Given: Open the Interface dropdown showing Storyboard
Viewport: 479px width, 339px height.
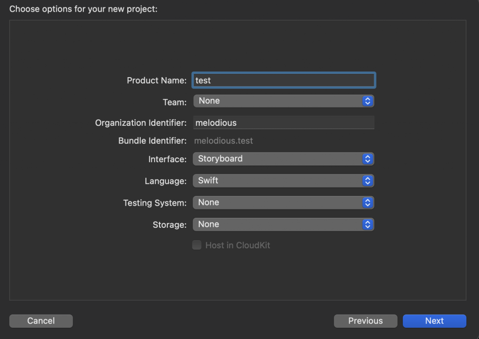Looking at the screenshot, I should (277, 159).
